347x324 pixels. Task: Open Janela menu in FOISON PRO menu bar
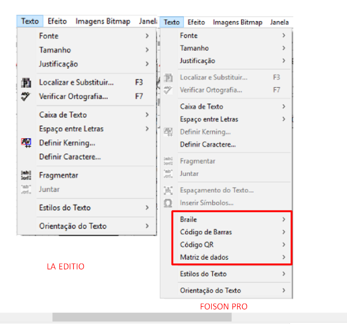[280, 22]
